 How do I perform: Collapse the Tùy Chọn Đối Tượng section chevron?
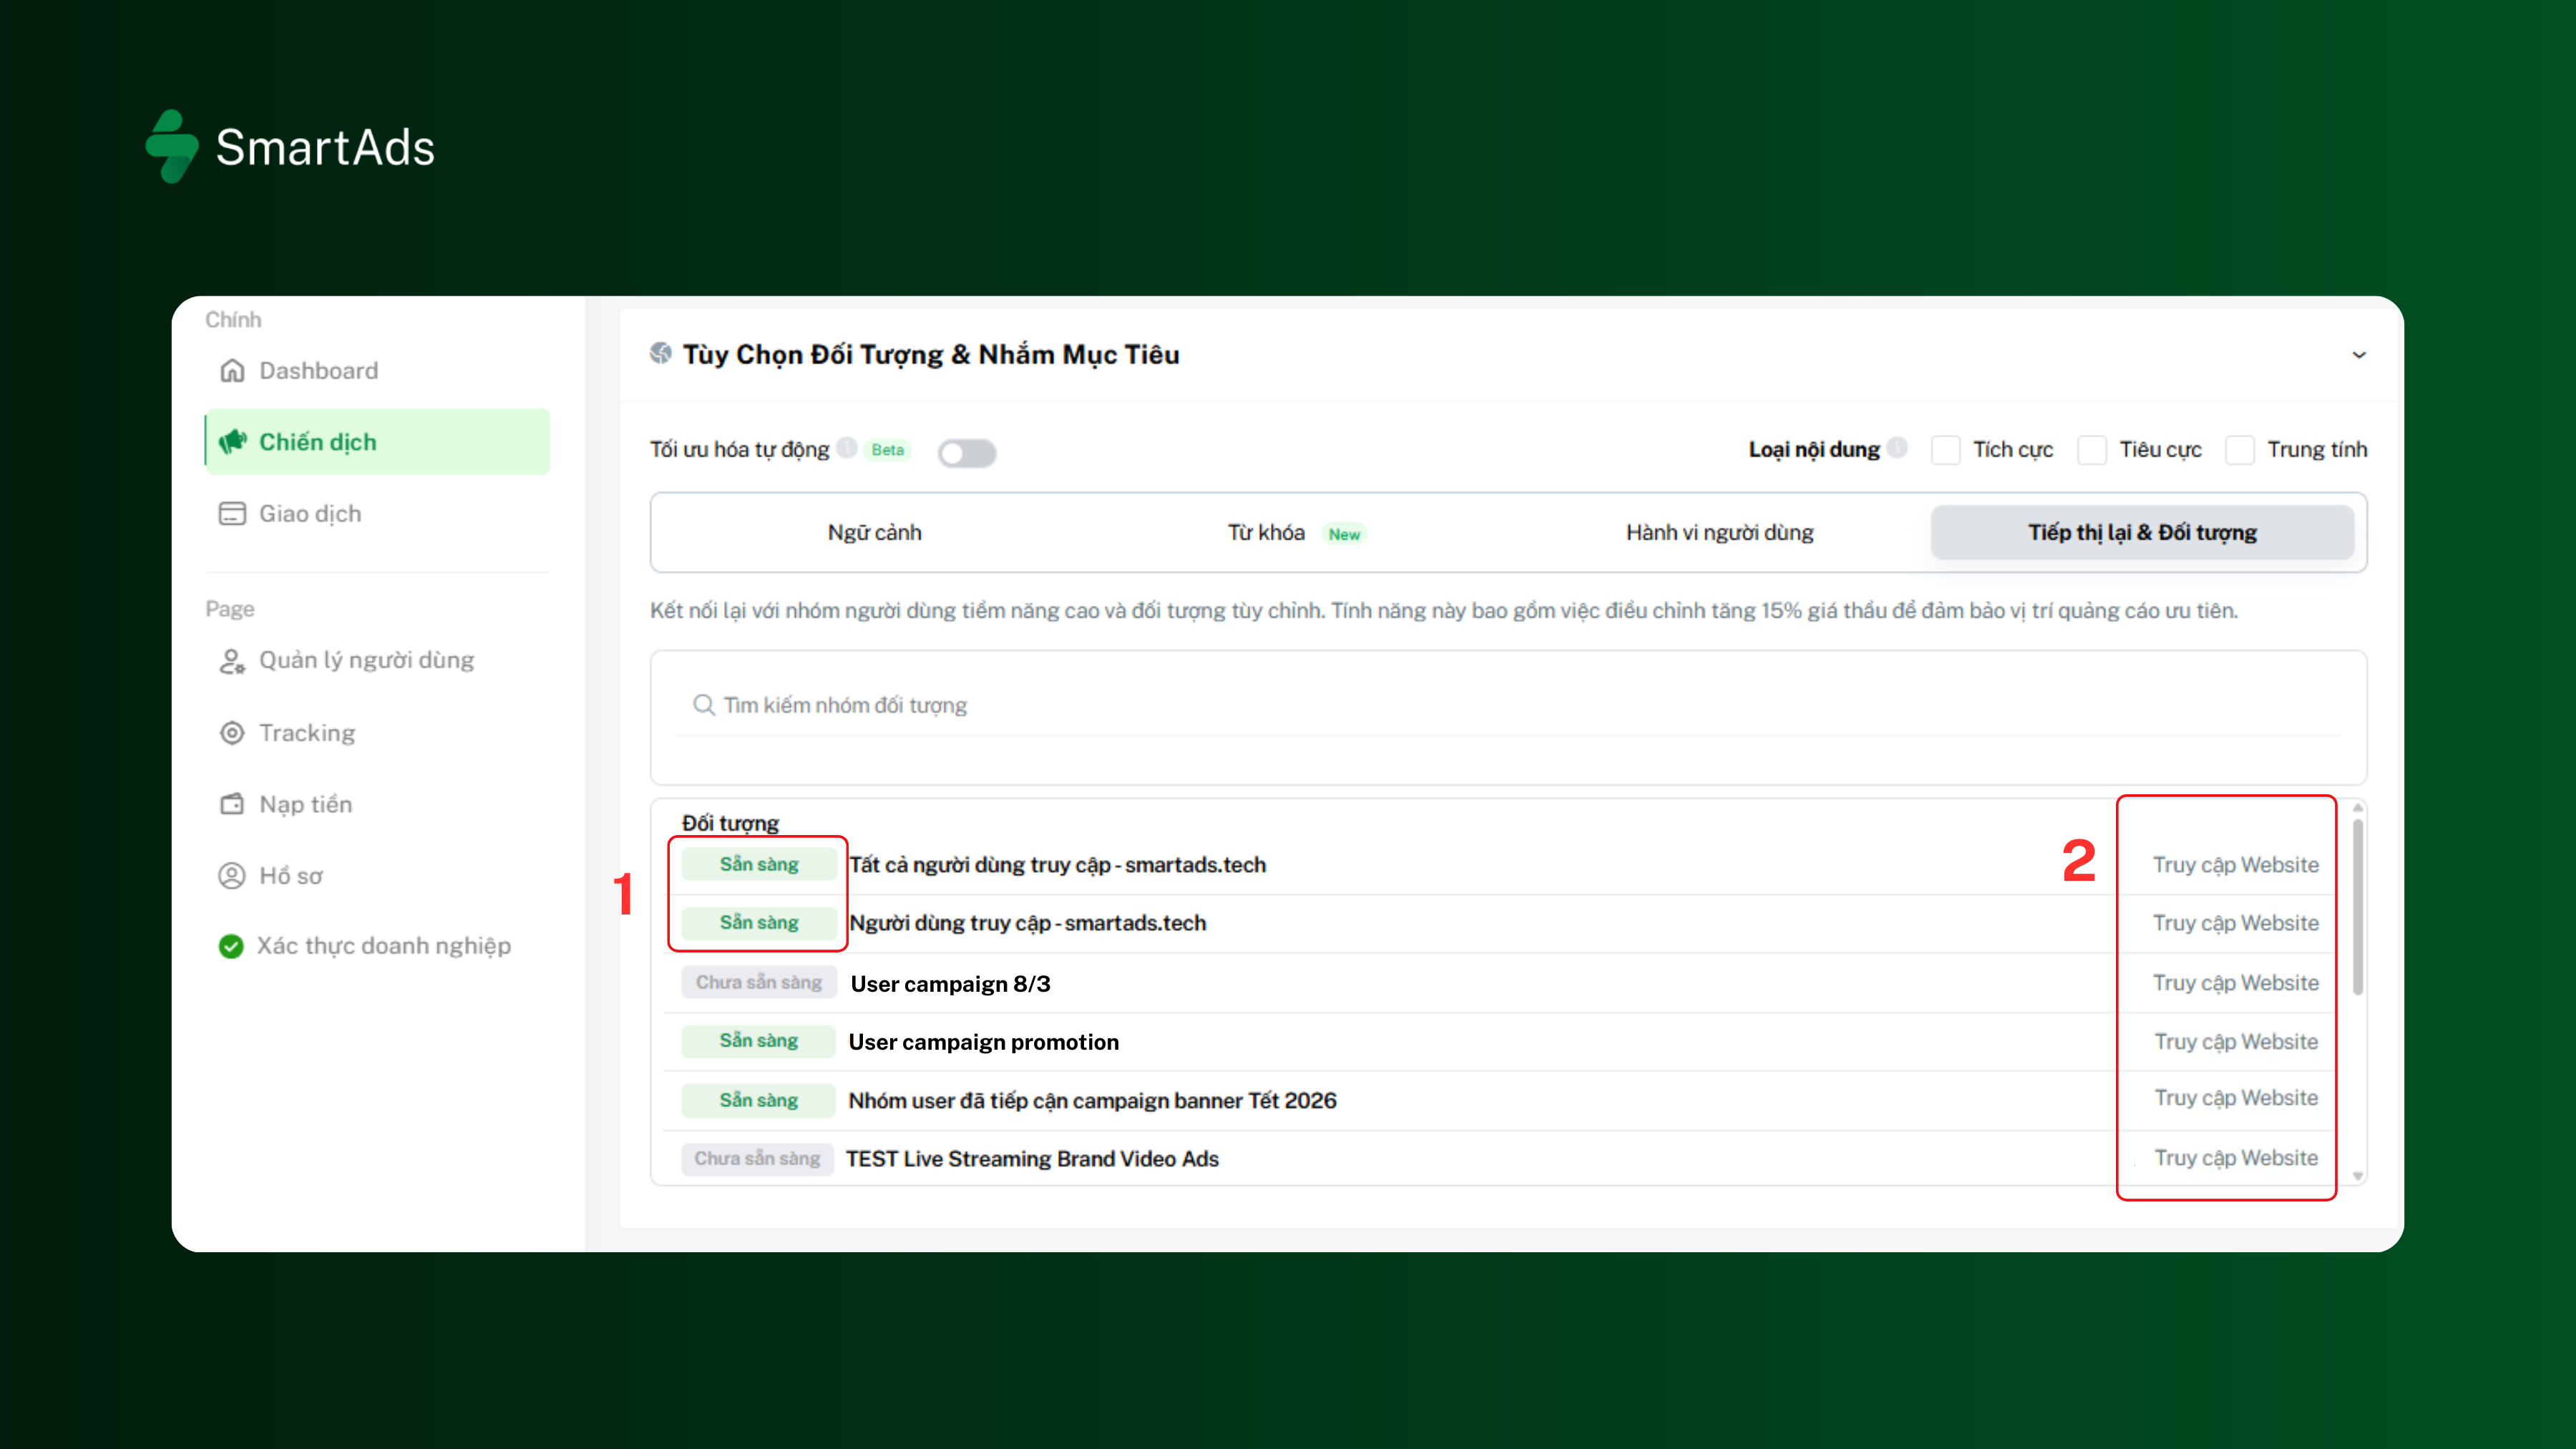click(2359, 355)
